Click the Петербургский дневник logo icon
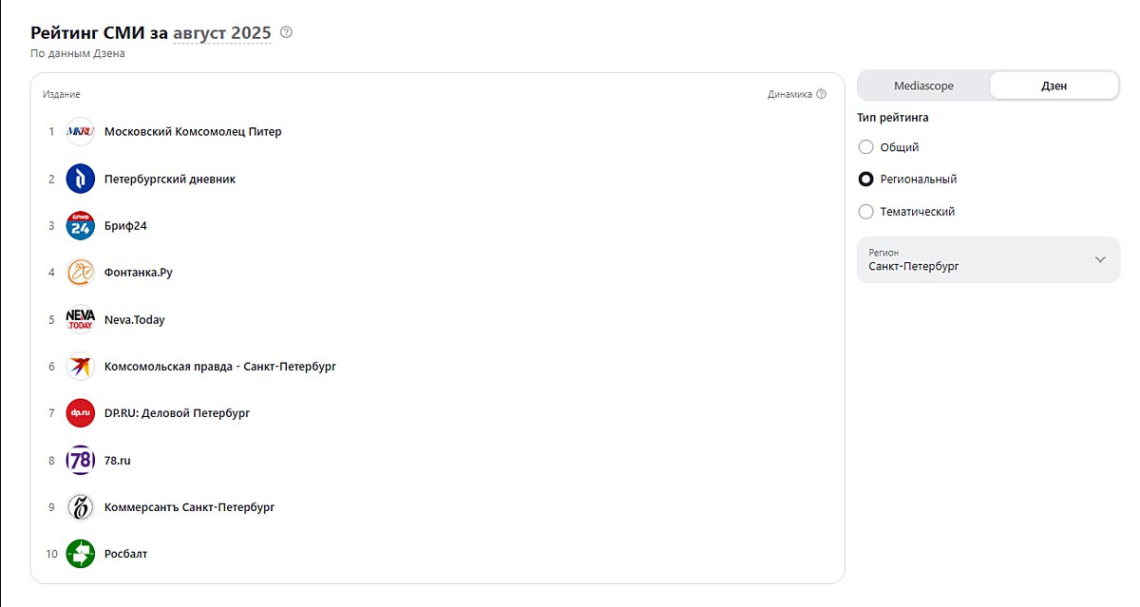Viewport: 1140px width, 607px height. coord(81,179)
